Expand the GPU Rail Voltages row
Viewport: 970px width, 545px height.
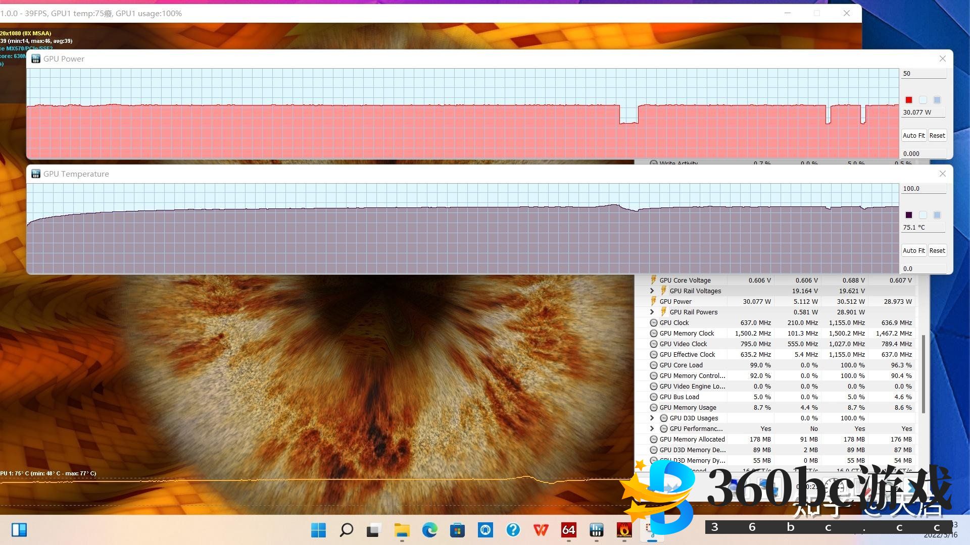pos(652,291)
